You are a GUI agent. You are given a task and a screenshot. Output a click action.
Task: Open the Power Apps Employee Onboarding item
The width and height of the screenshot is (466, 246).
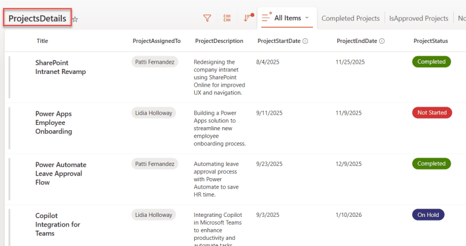pos(53,122)
